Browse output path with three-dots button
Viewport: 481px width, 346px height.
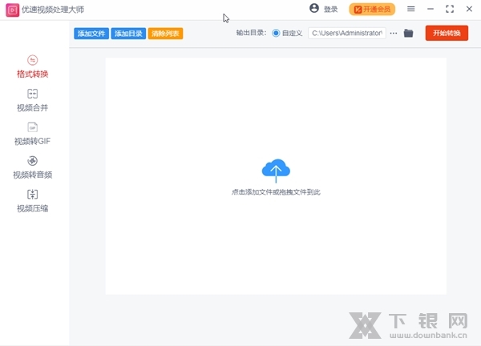coord(394,33)
